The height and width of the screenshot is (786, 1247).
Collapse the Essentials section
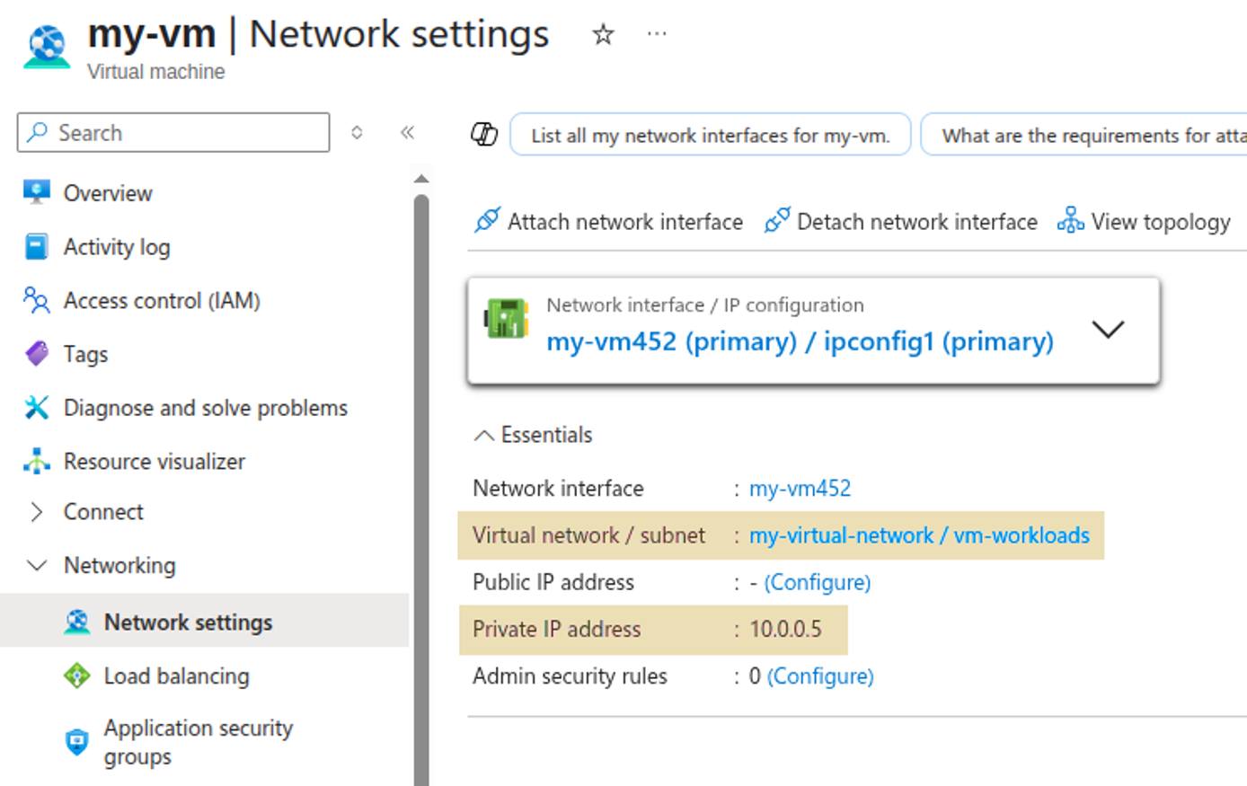pos(485,434)
